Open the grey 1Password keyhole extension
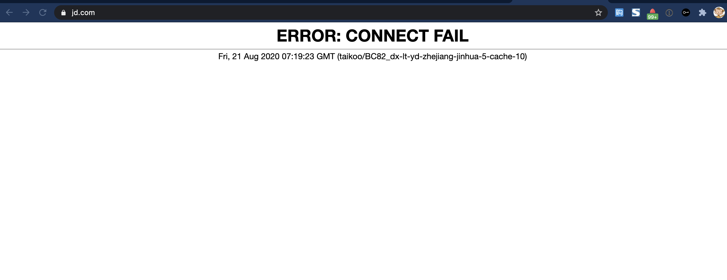727x280 pixels. (669, 13)
